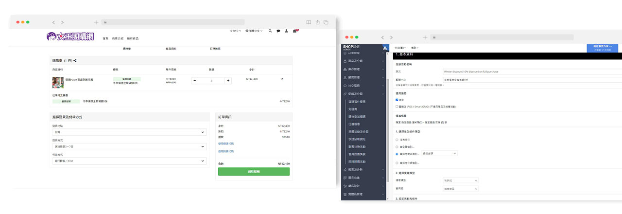622x214 pixels.
Task: Collapse the 促銷及分潤 sidebar section
Action: click(x=364, y=93)
